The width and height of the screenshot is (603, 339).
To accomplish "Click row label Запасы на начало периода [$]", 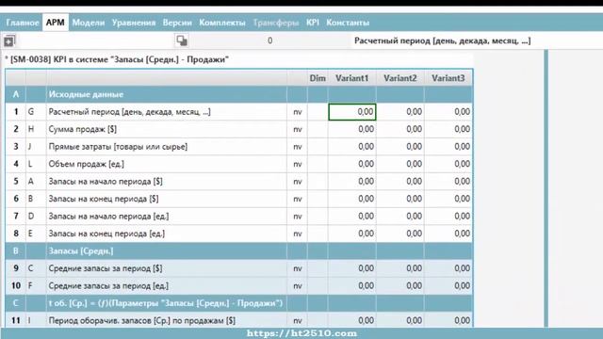I will click(x=106, y=182).
